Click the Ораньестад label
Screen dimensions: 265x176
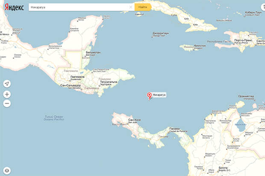coord(246,96)
